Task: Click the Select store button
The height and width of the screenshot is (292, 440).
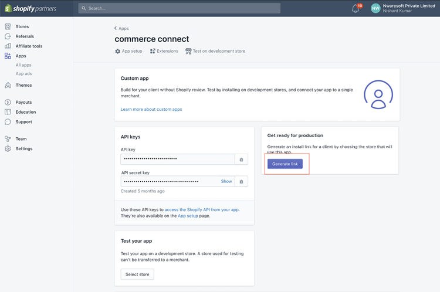Action: 137,274
